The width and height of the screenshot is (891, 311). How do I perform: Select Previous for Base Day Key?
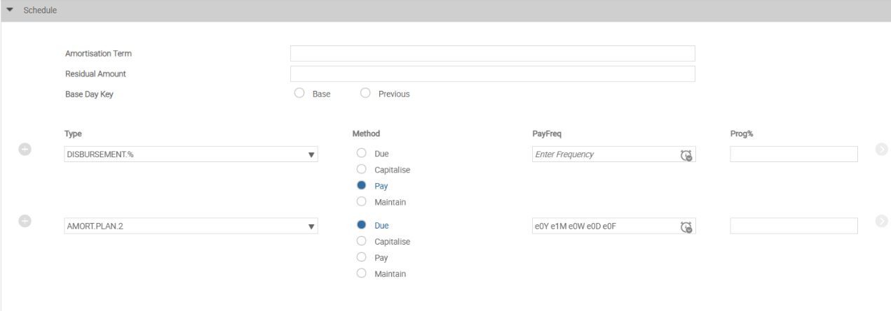click(365, 94)
